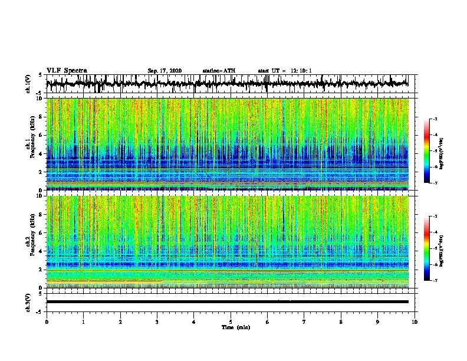
Task: Click the "VLF Spectra" title text
Action: [67, 71]
